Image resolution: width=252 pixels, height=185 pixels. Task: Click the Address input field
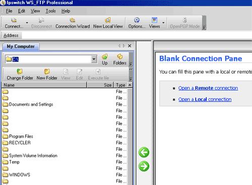pos(137,35)
